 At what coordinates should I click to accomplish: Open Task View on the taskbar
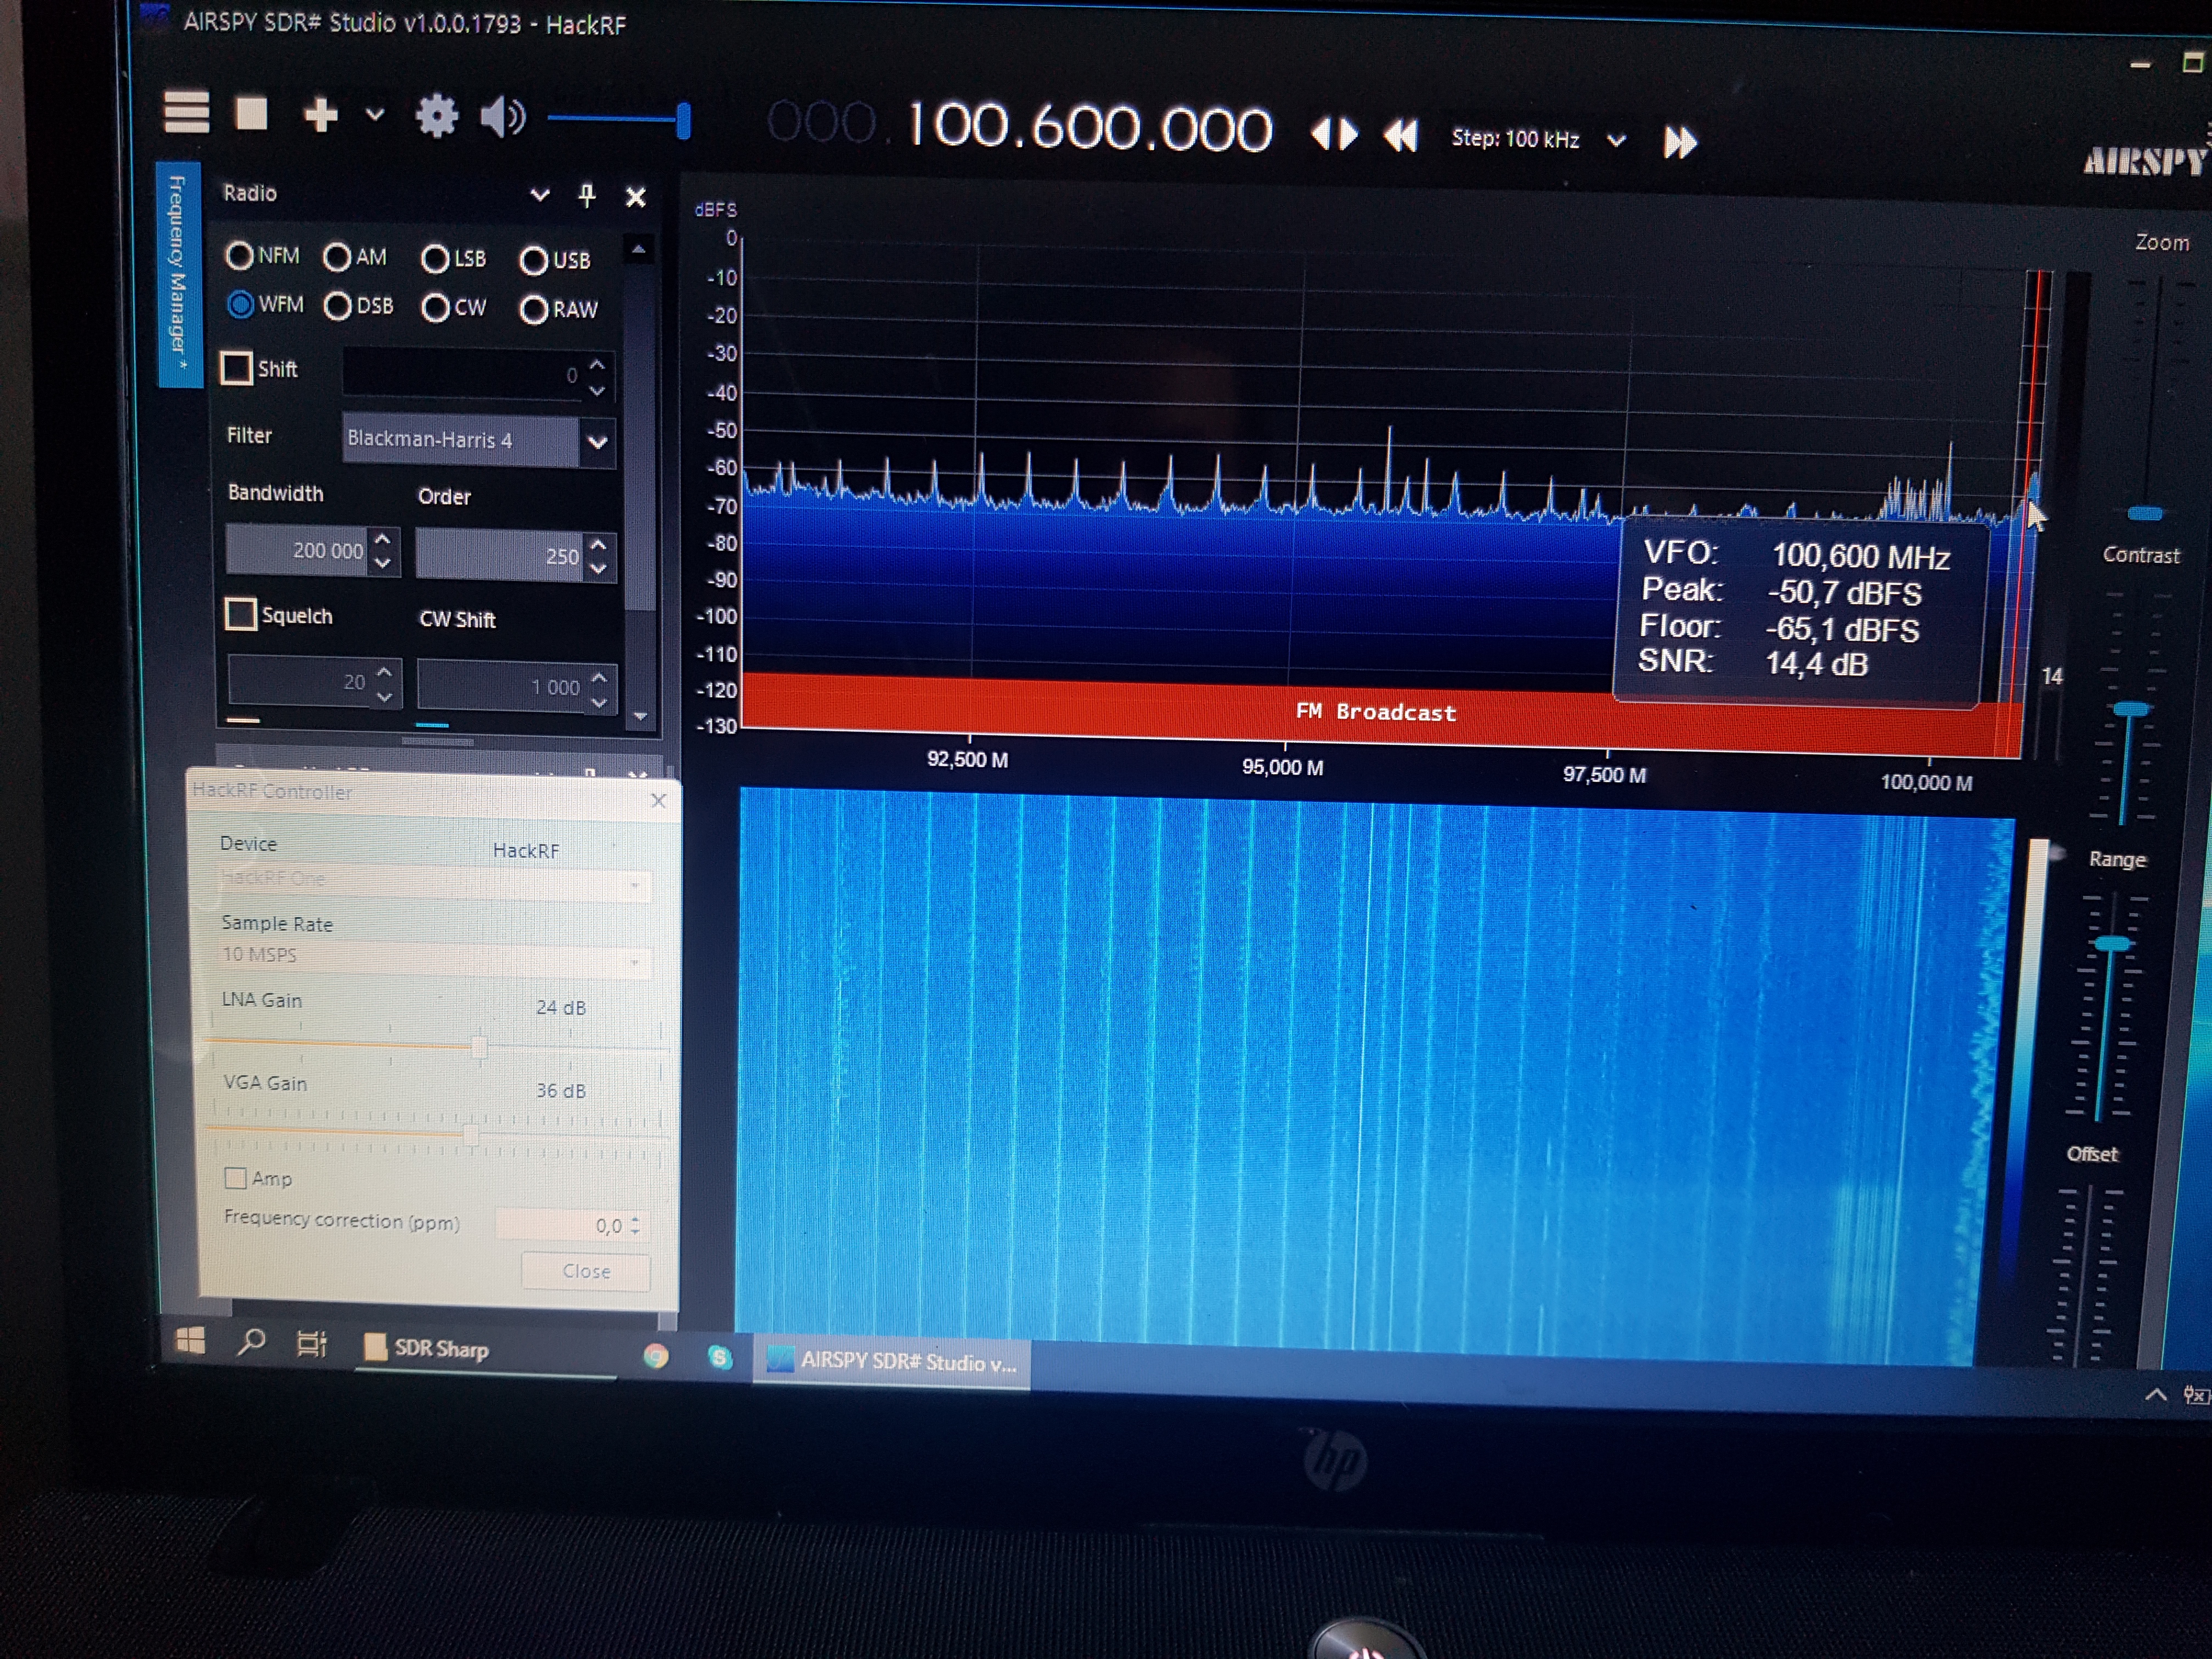coord(311,1343)
